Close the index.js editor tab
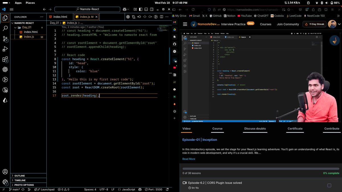The image size is (342, 192). (96, 17)
